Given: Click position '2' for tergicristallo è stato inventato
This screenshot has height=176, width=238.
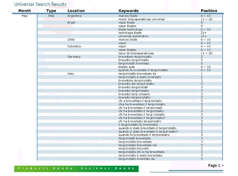Looking at the screenshot, I should click(x=202, y=77).
